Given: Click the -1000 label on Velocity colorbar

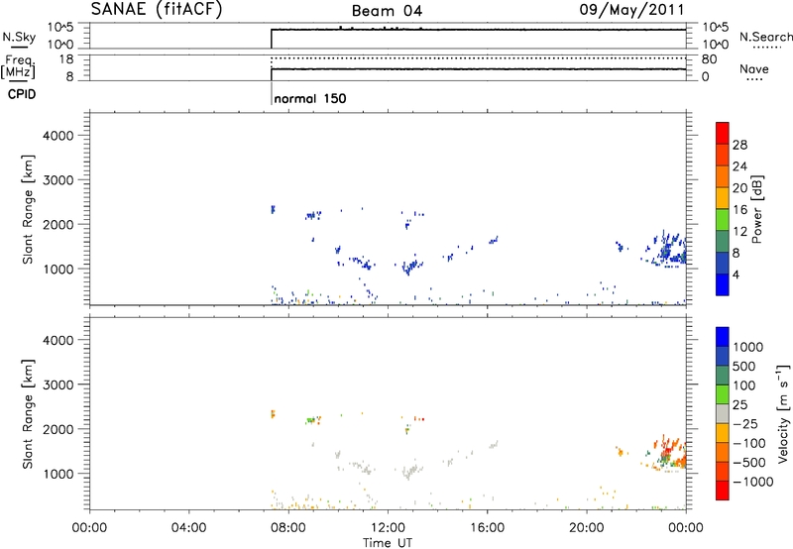Looking at the screenshot, I should tap(752, 482).
